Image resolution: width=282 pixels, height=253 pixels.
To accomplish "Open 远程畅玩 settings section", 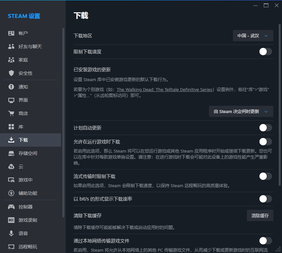I will click(31, 247).
